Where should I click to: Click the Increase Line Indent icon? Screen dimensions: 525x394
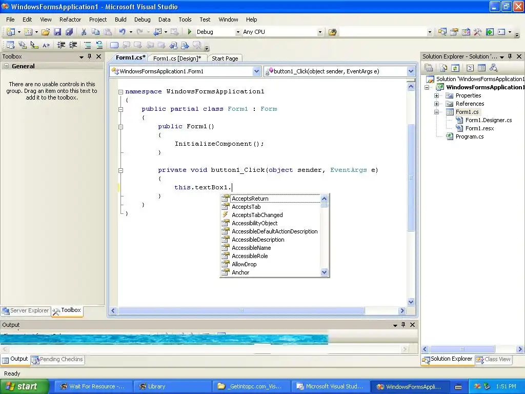coord(73,45)
